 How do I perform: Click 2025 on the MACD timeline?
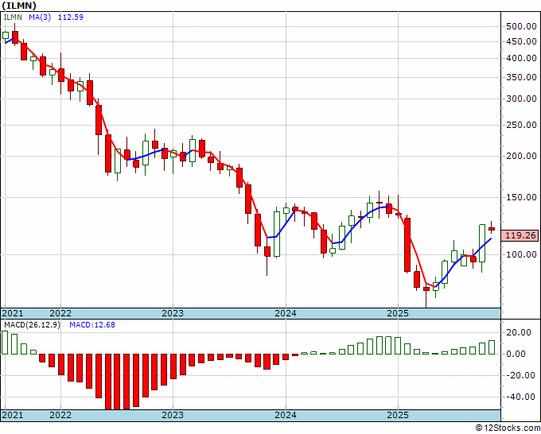[398, 415]
